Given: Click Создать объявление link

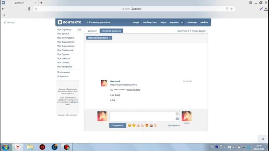Looking at the screenshot, I should pyautogui.click(x=68, y=115).
